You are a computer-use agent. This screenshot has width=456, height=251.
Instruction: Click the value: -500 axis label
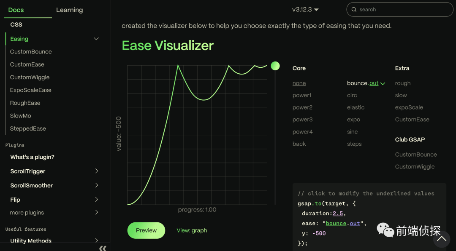119,134
